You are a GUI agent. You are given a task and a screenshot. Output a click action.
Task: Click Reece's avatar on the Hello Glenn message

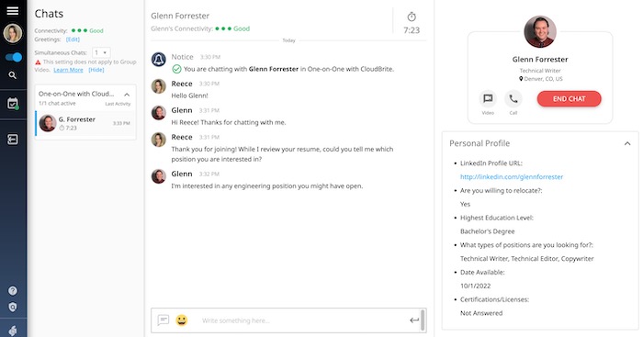(159, 86)
